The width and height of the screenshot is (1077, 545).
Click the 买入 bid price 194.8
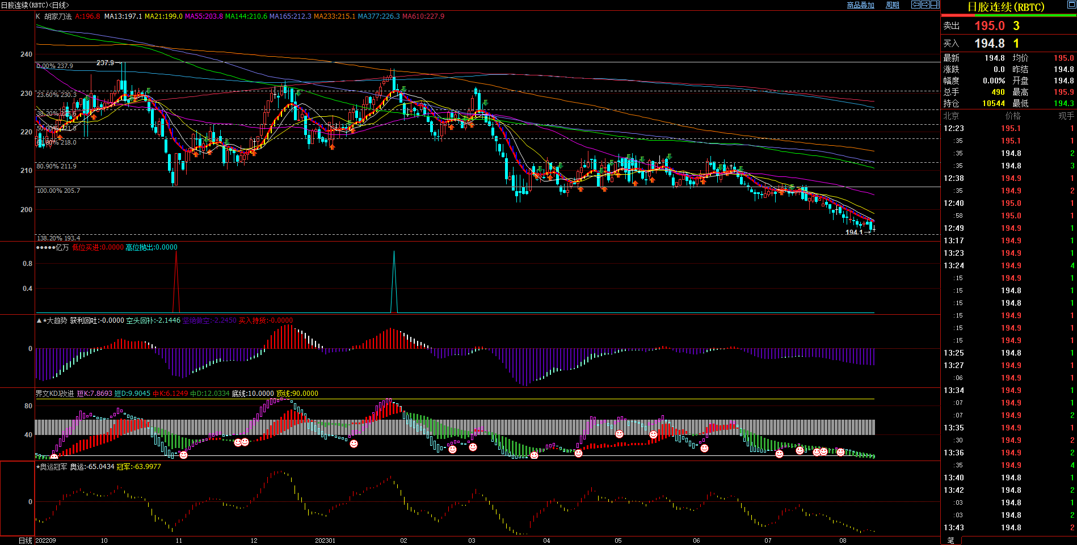989,44
